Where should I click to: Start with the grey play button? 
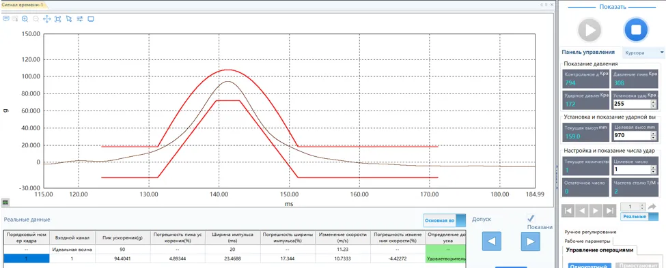pos(589,30)
